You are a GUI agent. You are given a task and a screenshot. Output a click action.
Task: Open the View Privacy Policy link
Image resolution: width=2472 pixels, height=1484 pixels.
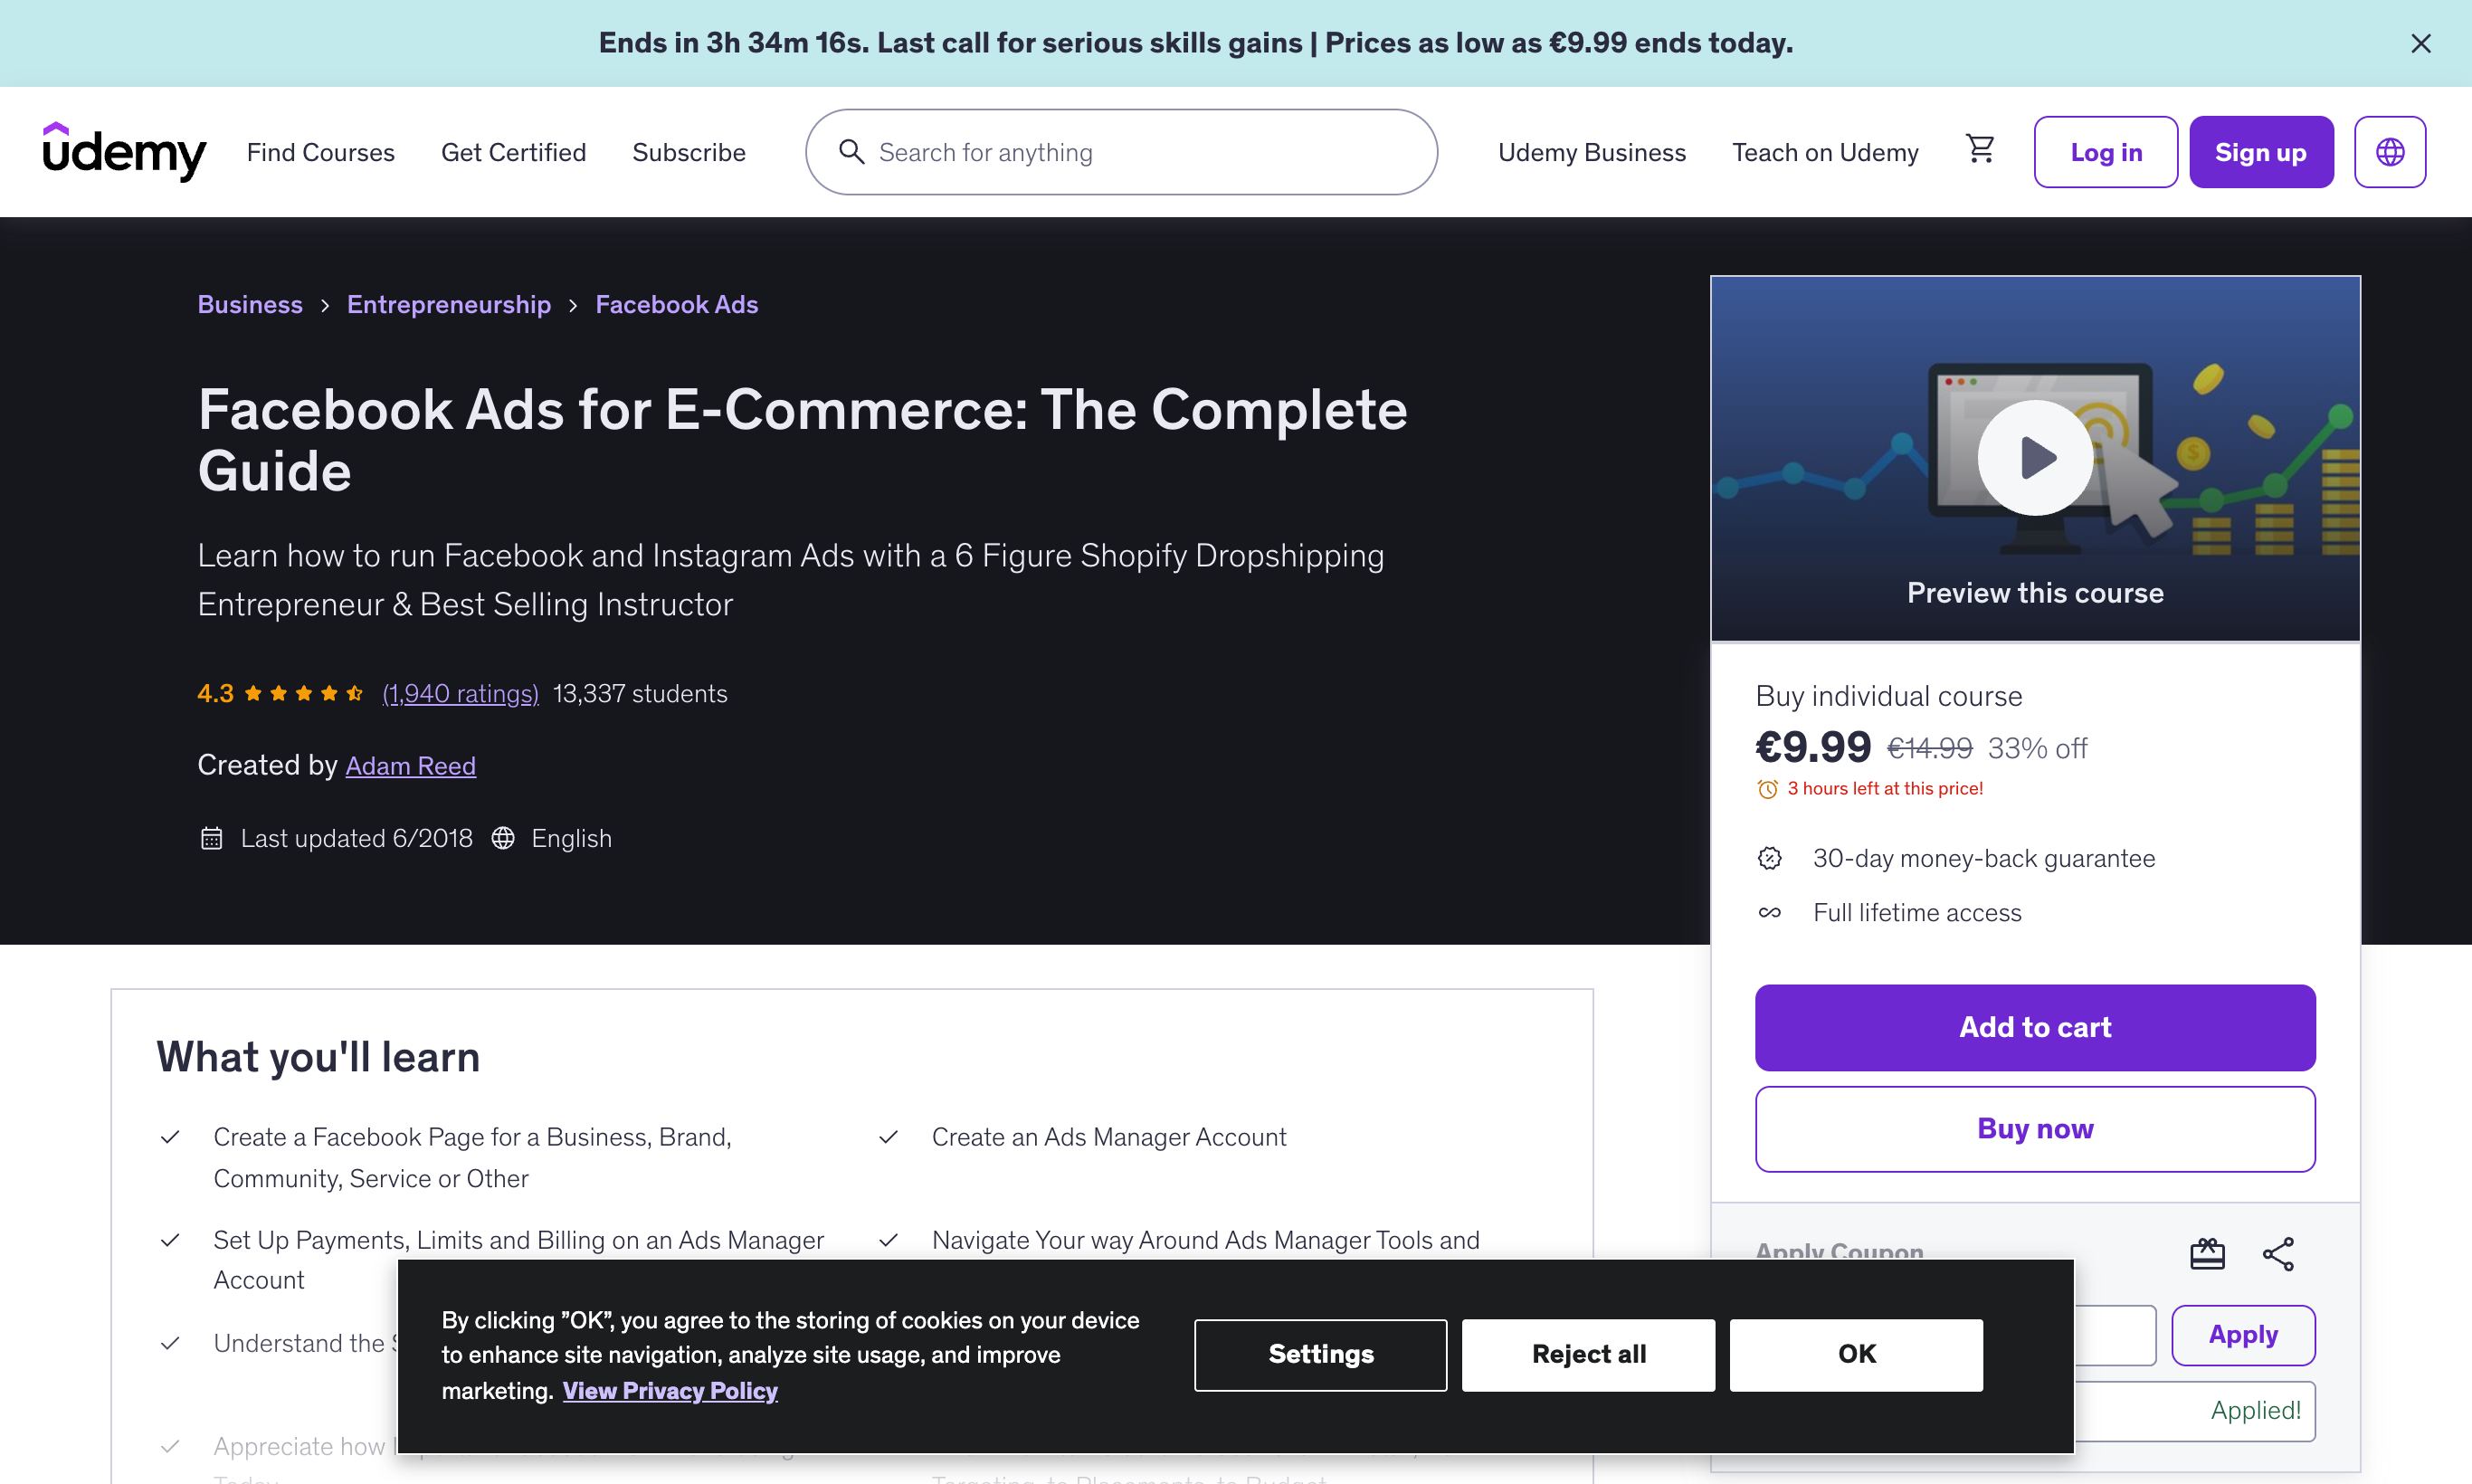[670, 1391]
